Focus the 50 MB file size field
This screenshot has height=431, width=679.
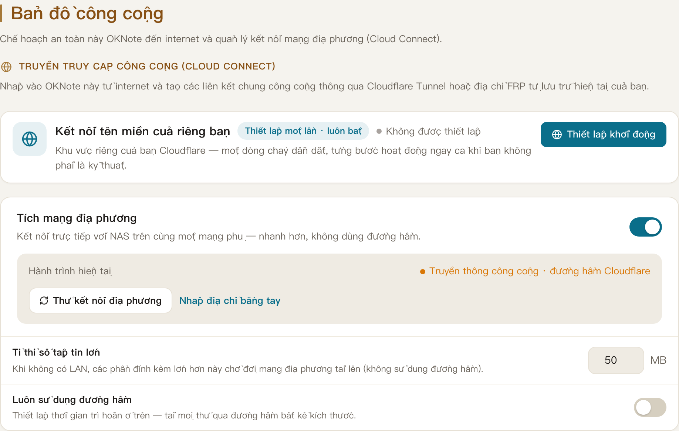pyautogui.click(x=616, y=360)
